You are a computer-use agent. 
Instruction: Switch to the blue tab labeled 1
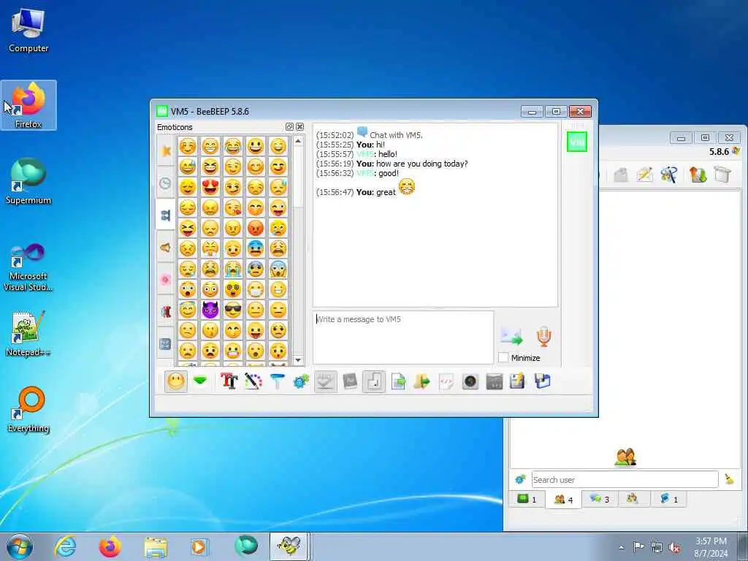tap(668, 499)
